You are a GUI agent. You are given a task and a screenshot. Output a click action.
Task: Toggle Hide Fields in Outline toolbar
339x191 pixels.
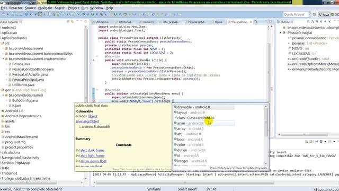[317, 22]
